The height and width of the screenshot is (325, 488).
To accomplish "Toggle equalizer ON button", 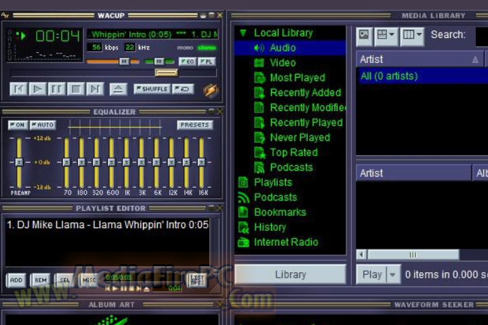I will [x=18, y=125].
